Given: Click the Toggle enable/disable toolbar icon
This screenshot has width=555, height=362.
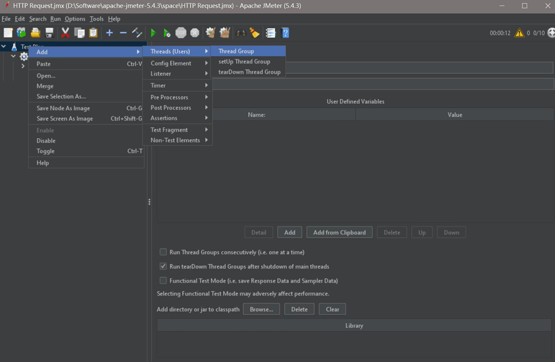Looking at the screenshot, I should coord(137,33).
